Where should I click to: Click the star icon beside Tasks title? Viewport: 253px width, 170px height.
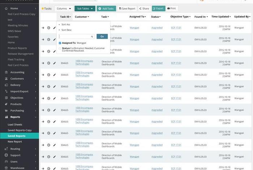tap(43, 8)
